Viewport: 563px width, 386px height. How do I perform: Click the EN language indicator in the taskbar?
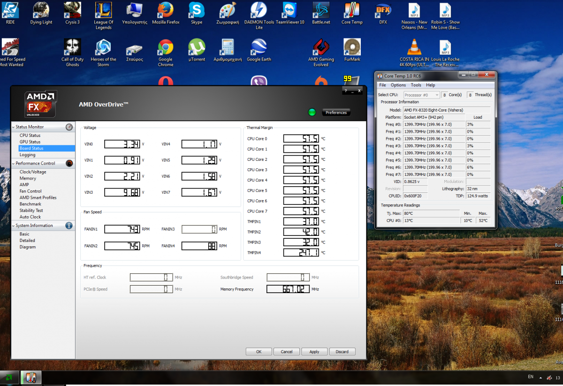tap(531, 377)
